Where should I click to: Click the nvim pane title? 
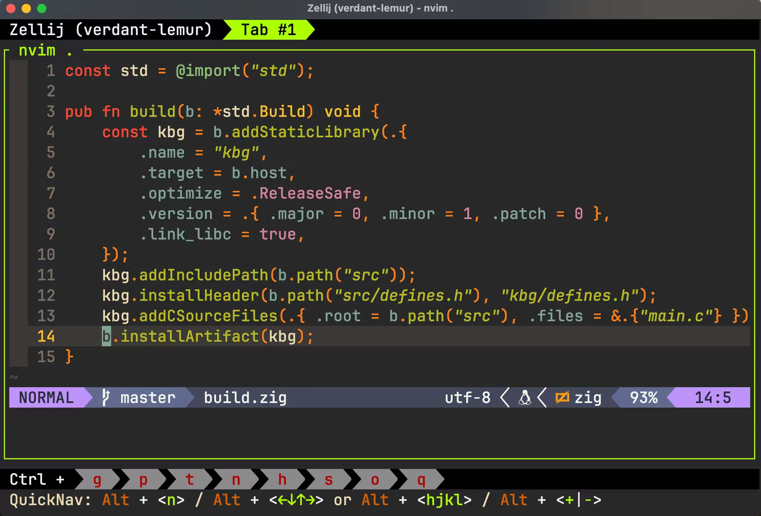37,51
